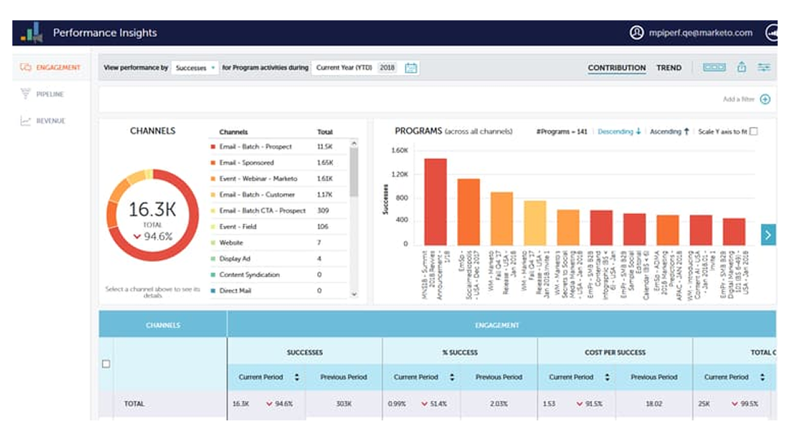Click the tile layout view icon
The height and width of the screenshot is (440, 790).
(714, 68)
